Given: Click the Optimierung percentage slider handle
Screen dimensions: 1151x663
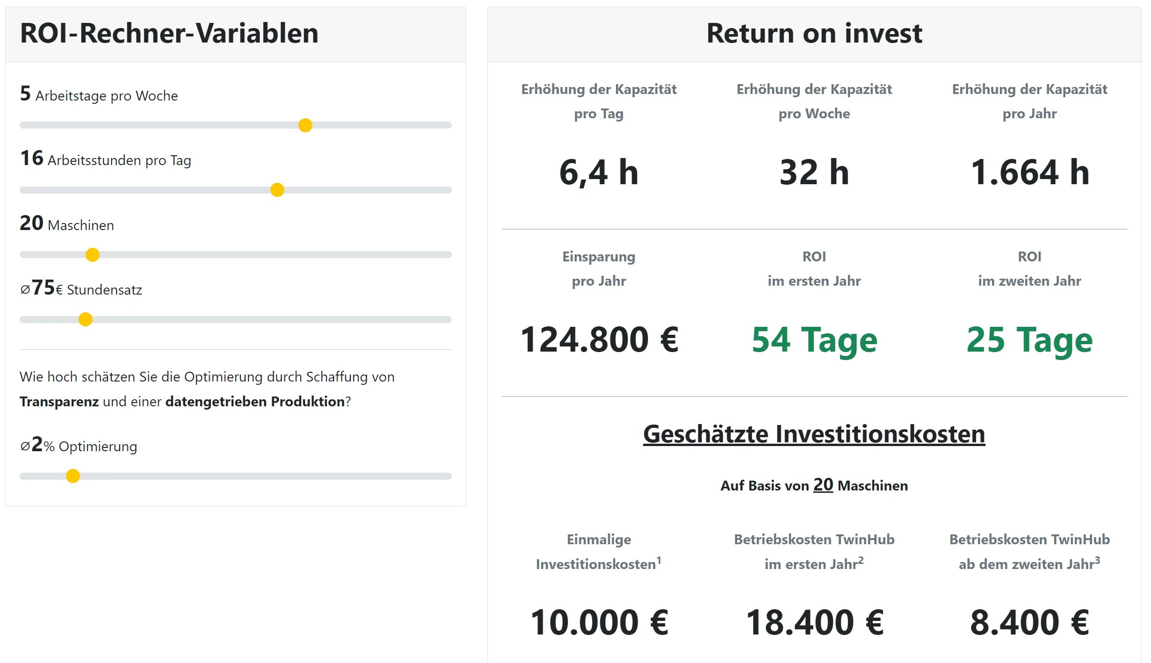Looking at the screenshot, I should [73, 476].
